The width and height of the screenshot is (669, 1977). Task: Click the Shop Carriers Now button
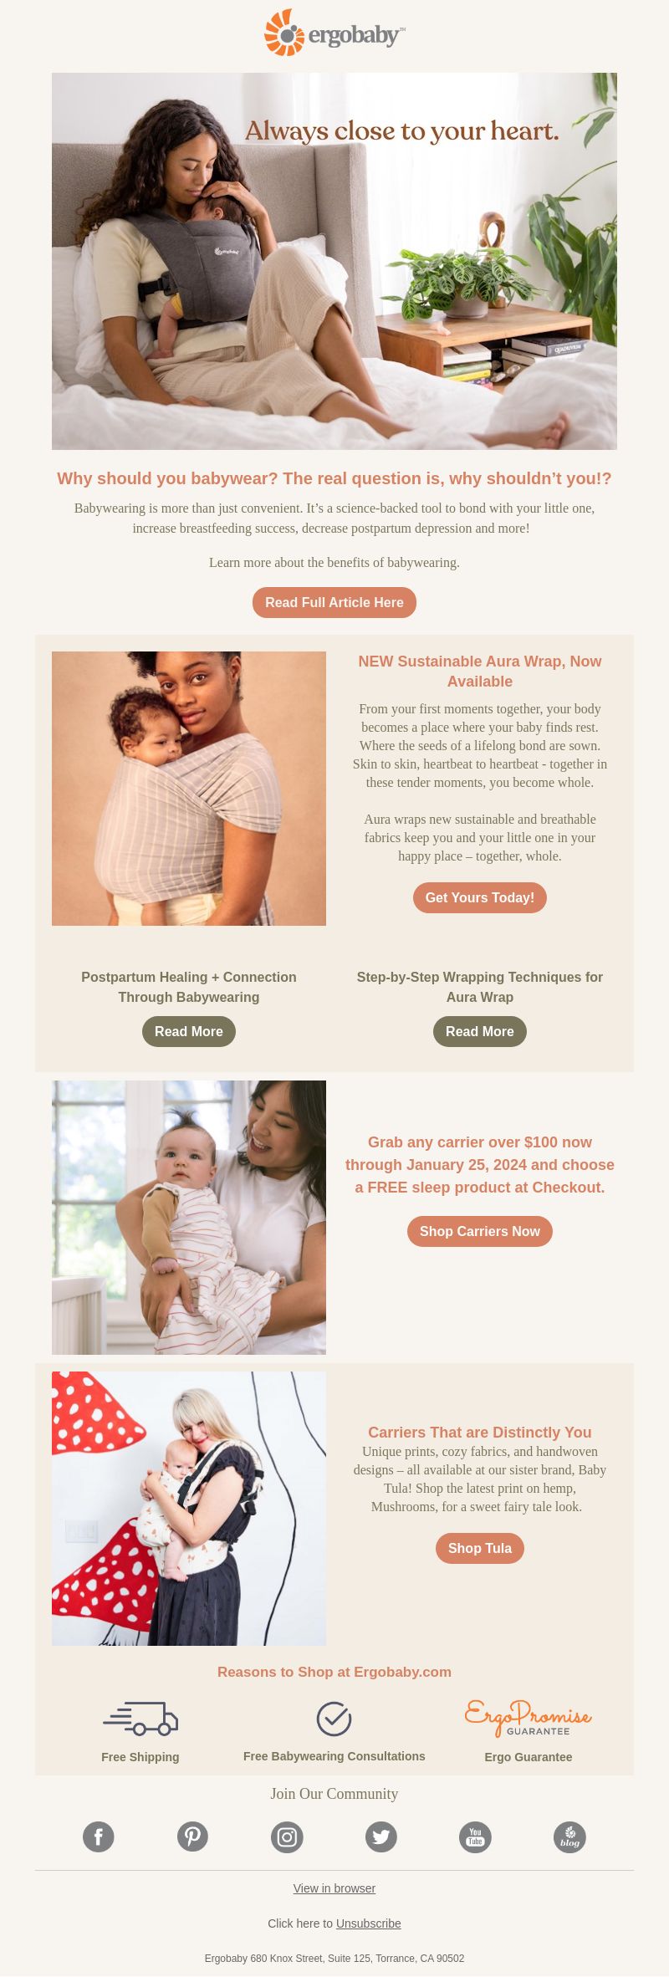coord(480,1231)
